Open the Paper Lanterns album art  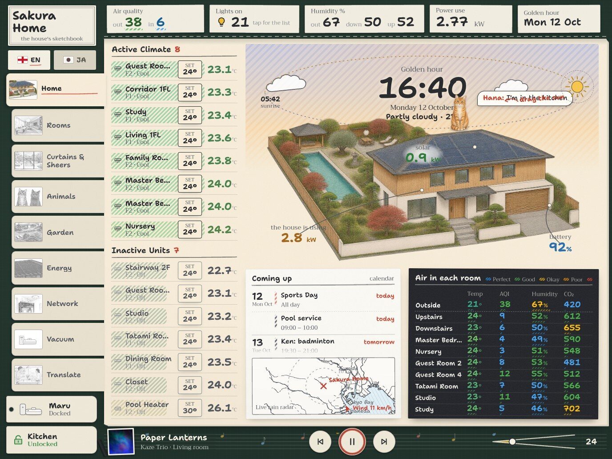pos(121,442)
